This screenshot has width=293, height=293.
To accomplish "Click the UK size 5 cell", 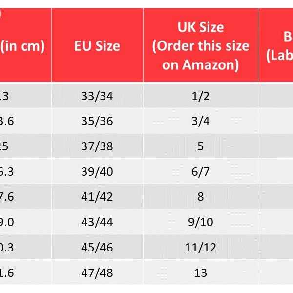I will tap(200, 146).
